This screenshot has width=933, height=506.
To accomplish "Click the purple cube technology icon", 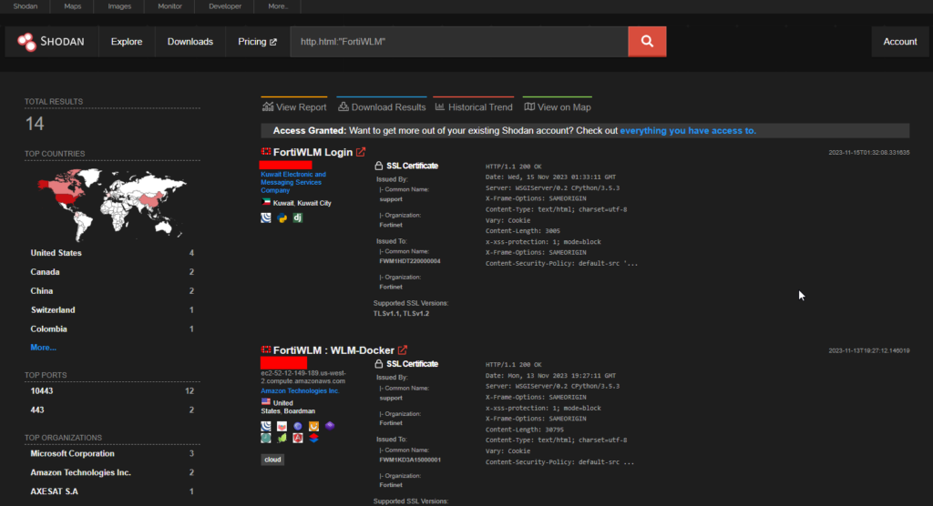I will point(330,426).
